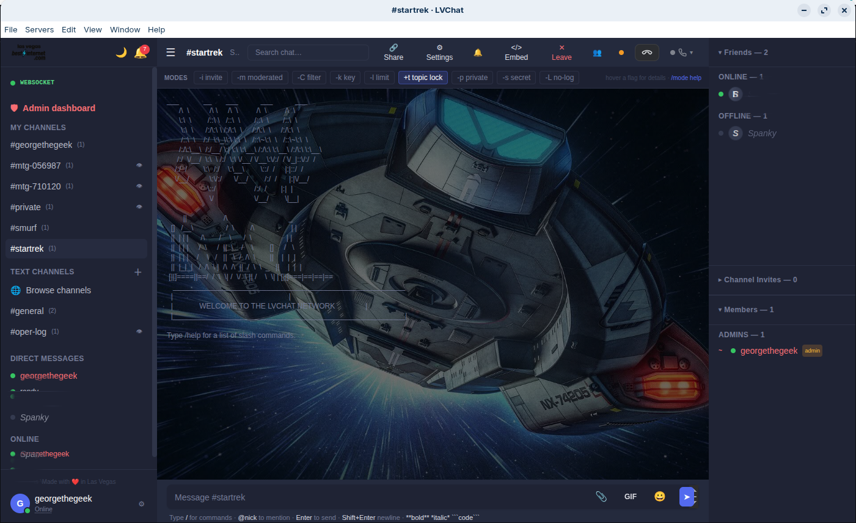Open notifications bell showing 7 alerts

(141, 53)
